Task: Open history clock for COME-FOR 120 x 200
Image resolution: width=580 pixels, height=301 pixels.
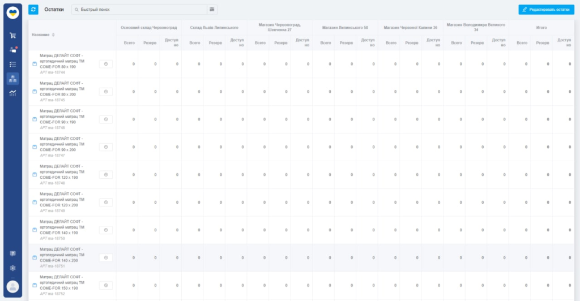Action: pyautogui.click(x=106, y=203)
